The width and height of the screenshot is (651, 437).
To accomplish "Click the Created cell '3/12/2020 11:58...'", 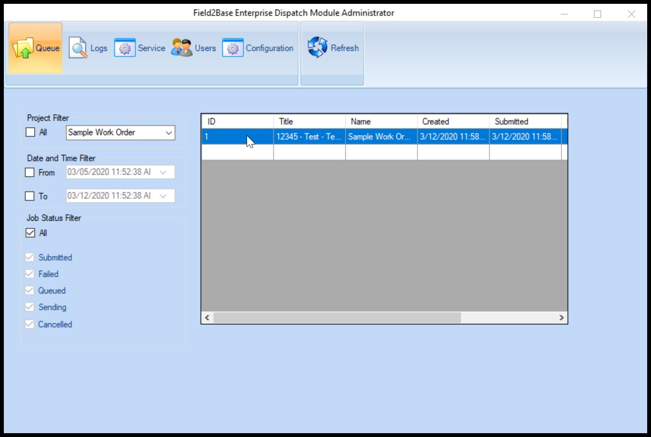I will 453,137.
